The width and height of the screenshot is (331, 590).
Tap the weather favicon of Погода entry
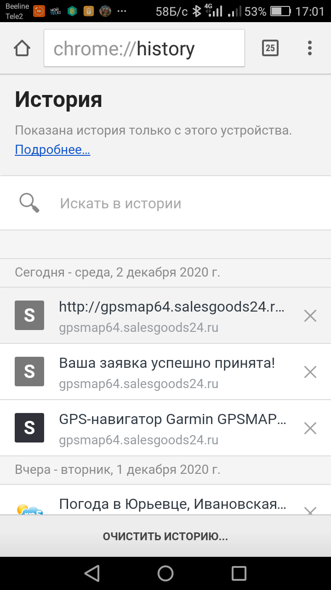click(x=29, y=509)
